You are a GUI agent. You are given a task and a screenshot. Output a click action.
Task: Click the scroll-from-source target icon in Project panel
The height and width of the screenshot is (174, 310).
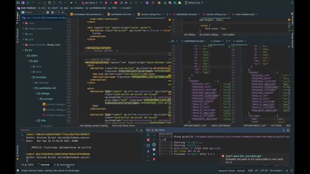coord(47,12)
